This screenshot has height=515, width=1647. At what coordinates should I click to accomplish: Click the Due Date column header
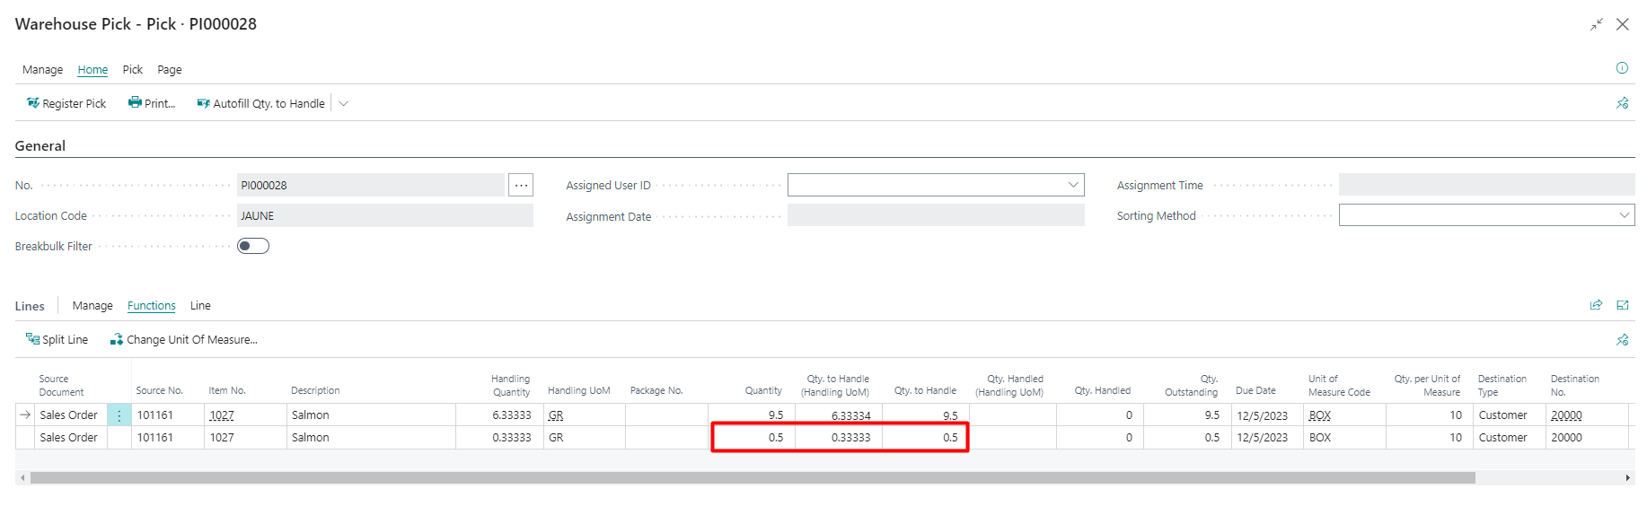pyautogui.click(x=1255, y=390)
